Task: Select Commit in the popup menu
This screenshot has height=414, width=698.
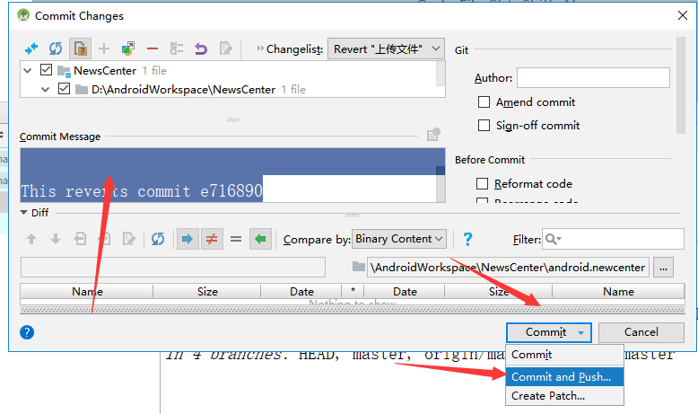Action: click(x=564, y=355)
